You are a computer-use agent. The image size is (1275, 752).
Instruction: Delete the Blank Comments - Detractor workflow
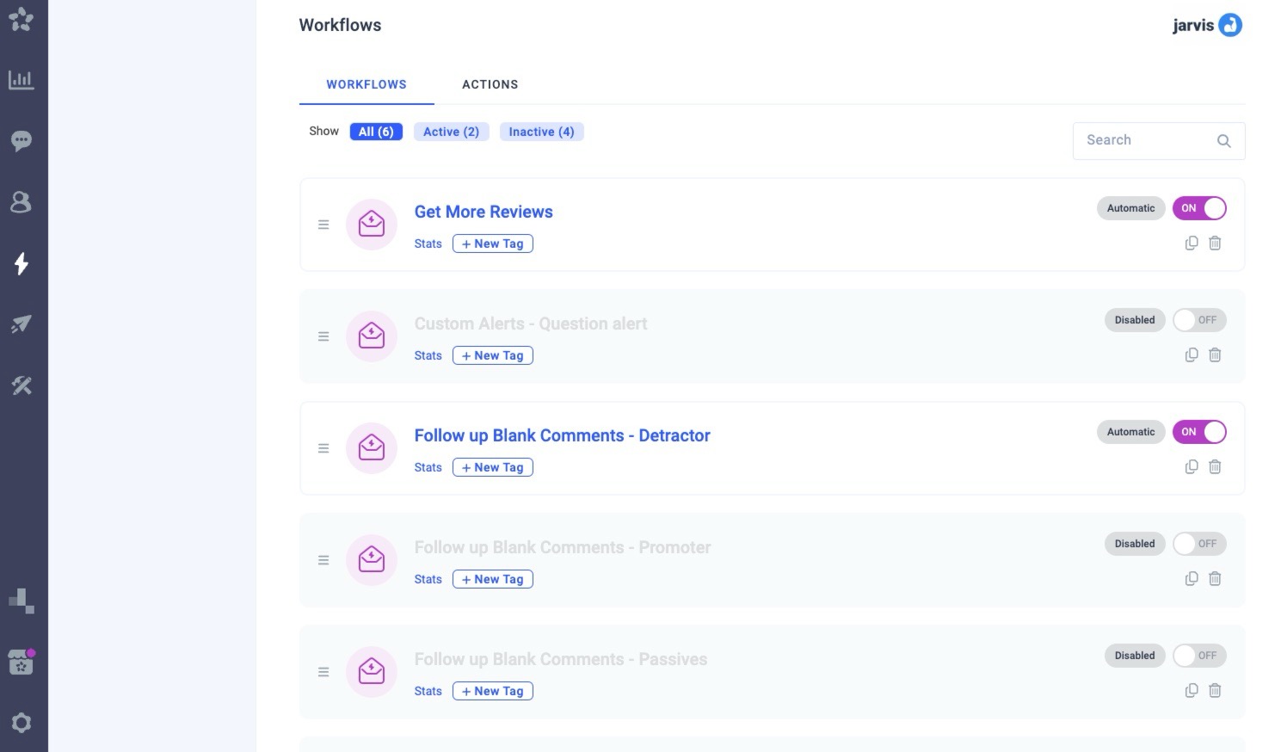1215,466
